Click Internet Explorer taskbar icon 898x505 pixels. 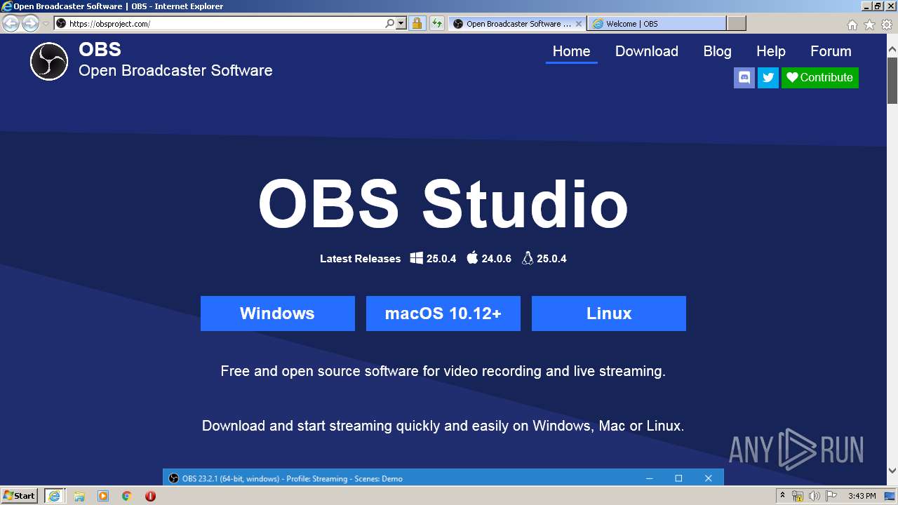click(55, 496)
